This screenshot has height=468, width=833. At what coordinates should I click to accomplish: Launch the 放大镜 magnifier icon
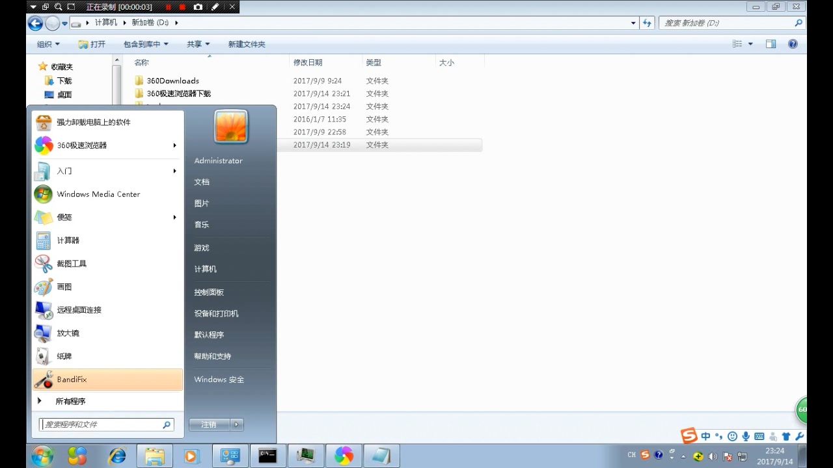44,333
